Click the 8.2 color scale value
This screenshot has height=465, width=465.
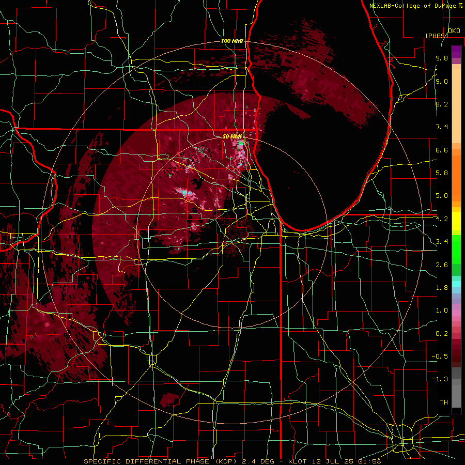442,104
